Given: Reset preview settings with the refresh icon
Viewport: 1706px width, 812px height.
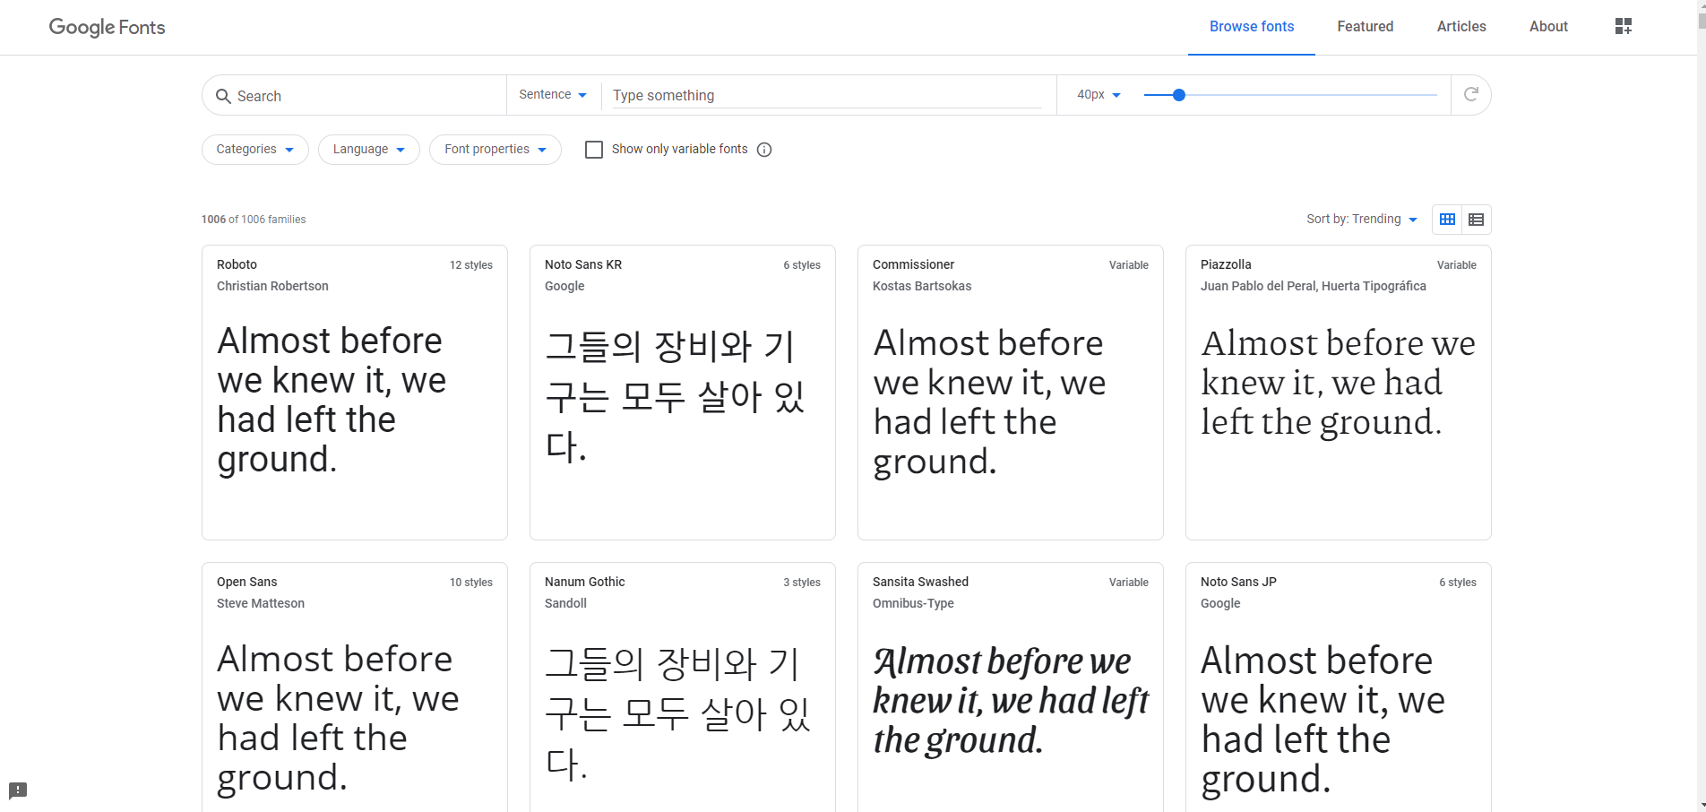Looking at the screenshot, I should click(1470, 94).
